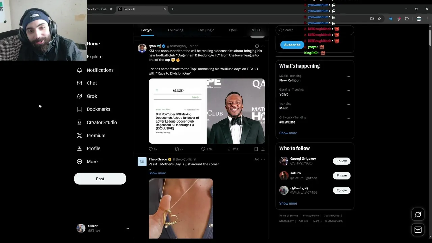The height and width of the screenshot is (243, 432).
Task: Switch to the M.O.B tab
Action: click(x=256, y=30)
